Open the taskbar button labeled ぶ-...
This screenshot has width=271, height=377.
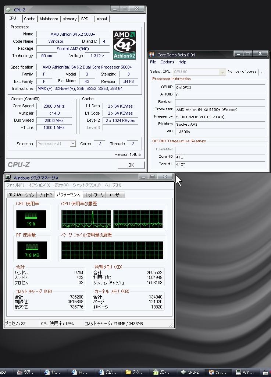tap(163, 372)
